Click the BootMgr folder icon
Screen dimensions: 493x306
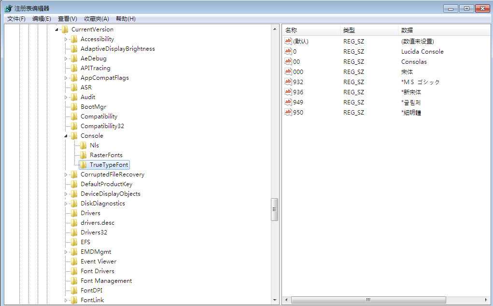[x=74, y=107]
